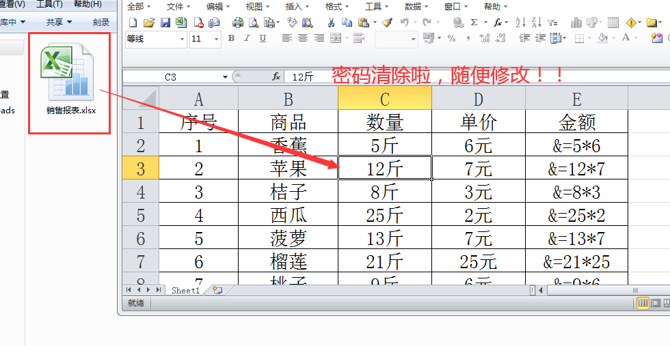The image size is (670, 346).
Task: Click 共享 in Explorer toolbar
Action: [59, 23]
